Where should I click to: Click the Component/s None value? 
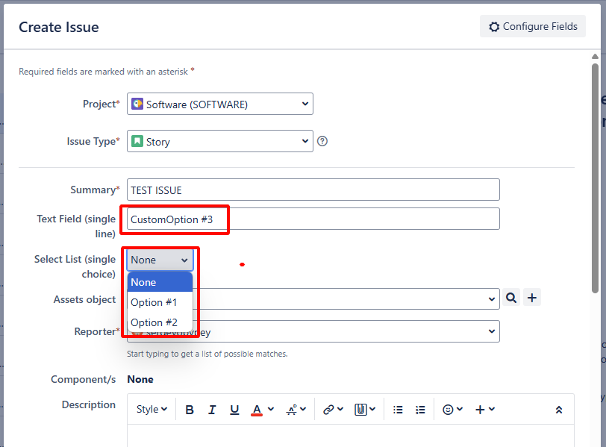coord(140,379)
